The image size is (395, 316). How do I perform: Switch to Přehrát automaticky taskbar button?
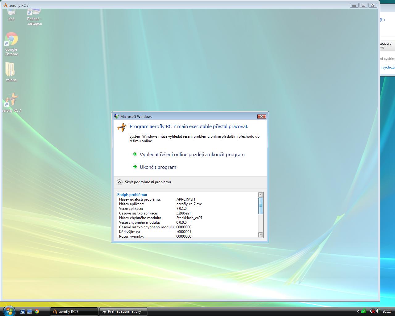pyautogui.click(x=123, y=311)
